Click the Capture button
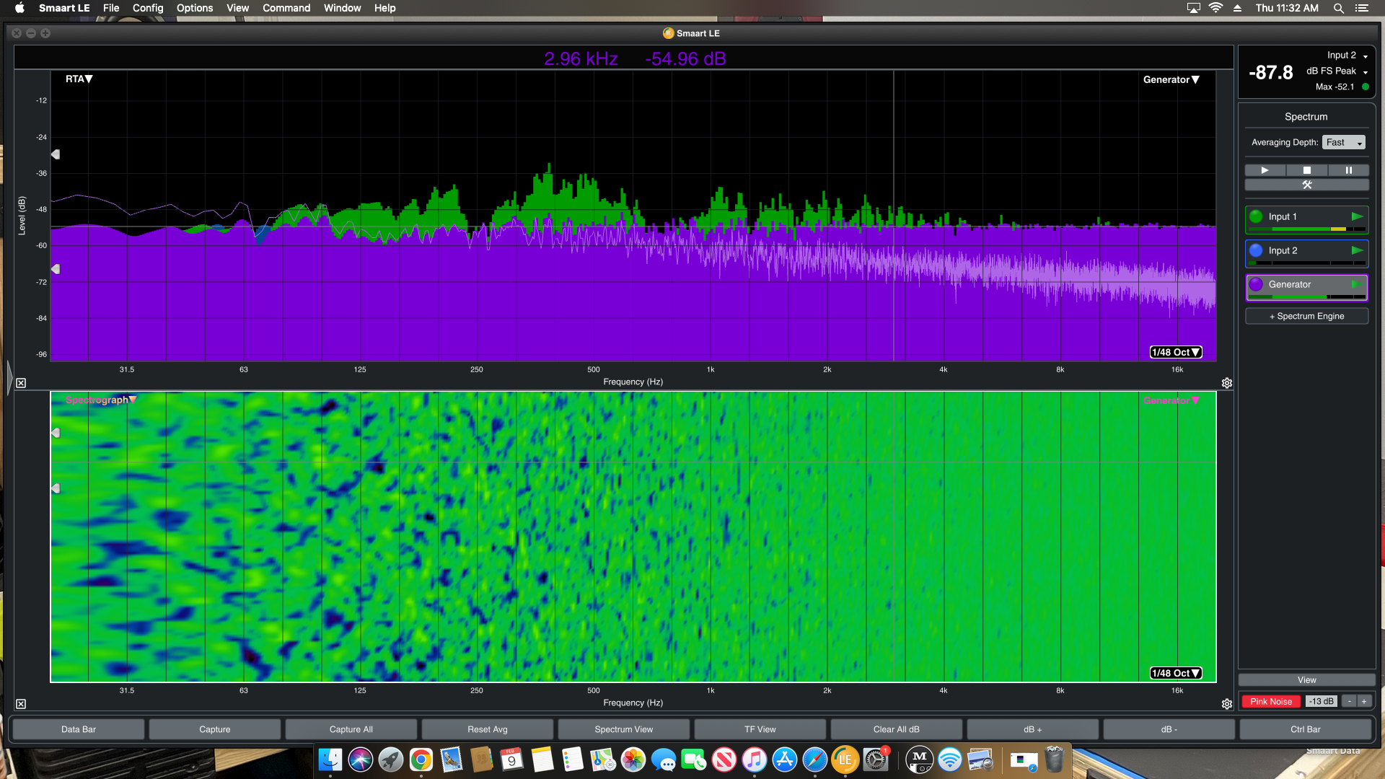 [215, 729]
